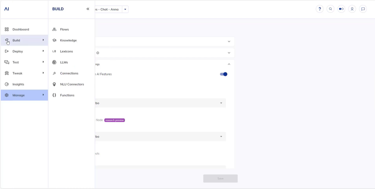This screenshot has width=375, height=189.
Task: Click the Manage gear icon
Action: [7, 95]
